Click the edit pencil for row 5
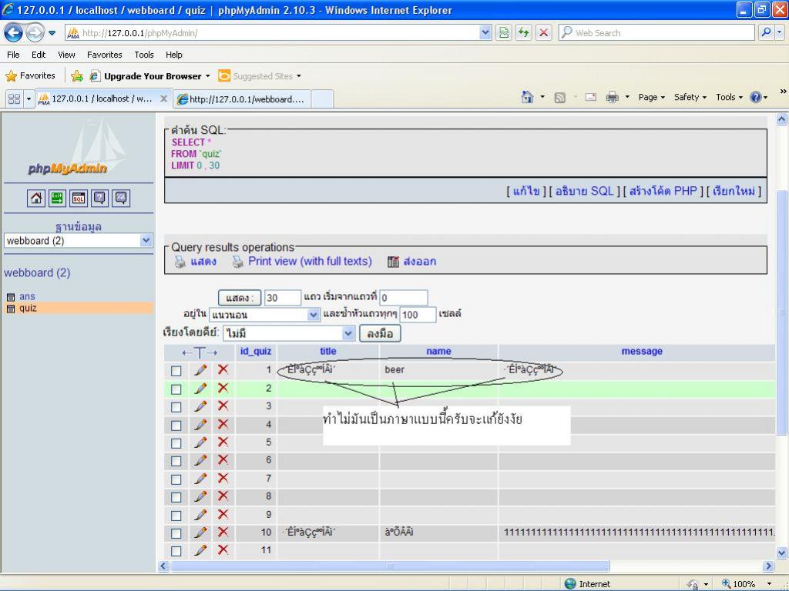This screenshot has width=789, height=591. pos(201,442)
